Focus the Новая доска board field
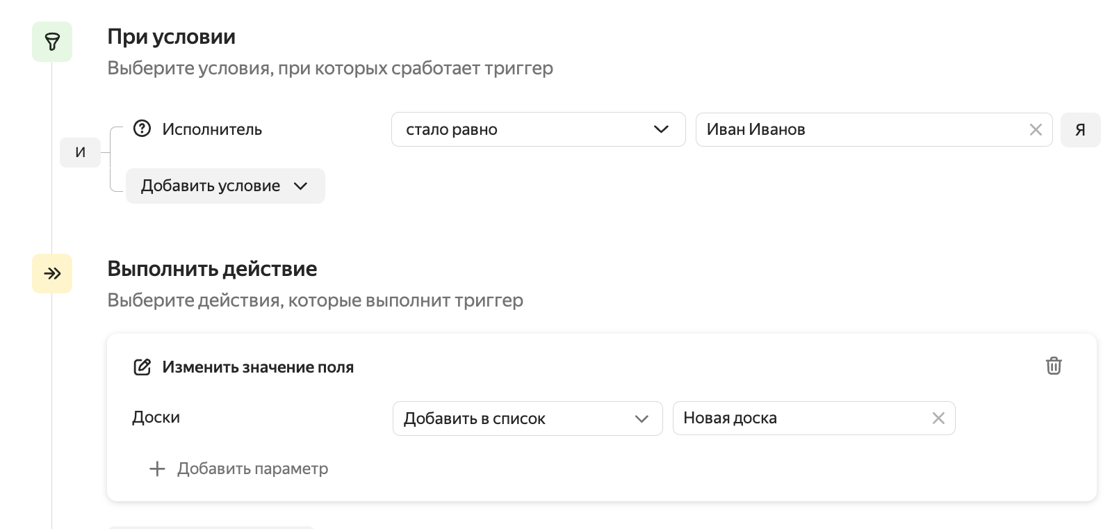This screenshot has height=529, width=1119. pos(799,418)
